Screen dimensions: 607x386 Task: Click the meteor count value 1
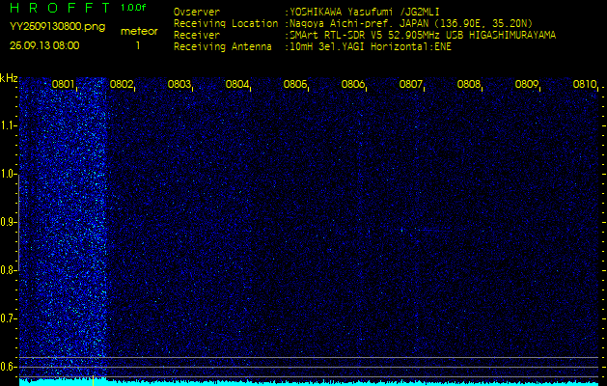[x=138, y=45]
